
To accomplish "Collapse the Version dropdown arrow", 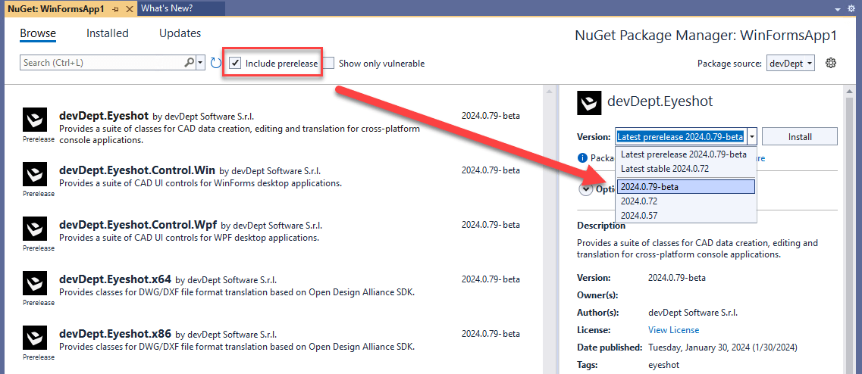I will (753, 137).
